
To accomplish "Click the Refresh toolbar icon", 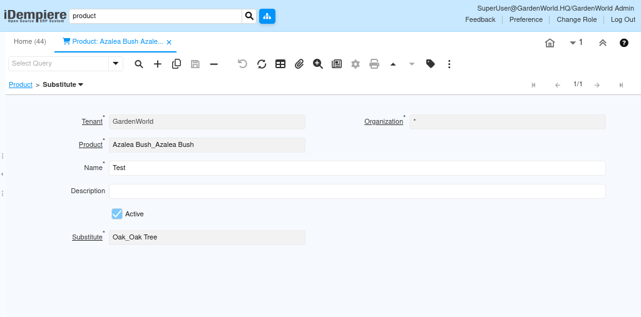I will click(x=262, y=64).
